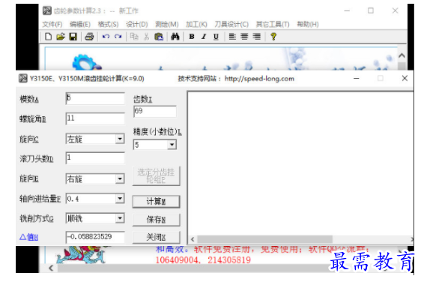Open the 格式(S) menu
Screen dimensions: 421x285
tap(108, 24)
